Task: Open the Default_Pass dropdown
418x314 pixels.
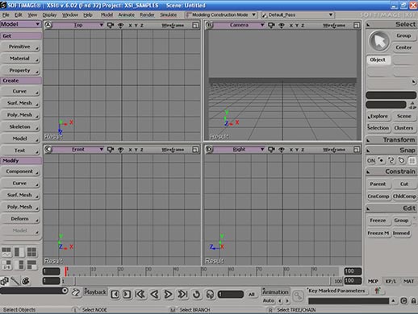Action: (x=298, y=14)
